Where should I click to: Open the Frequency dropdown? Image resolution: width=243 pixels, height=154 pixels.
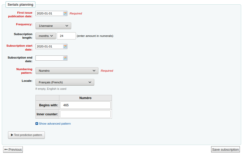pos(53,26)
